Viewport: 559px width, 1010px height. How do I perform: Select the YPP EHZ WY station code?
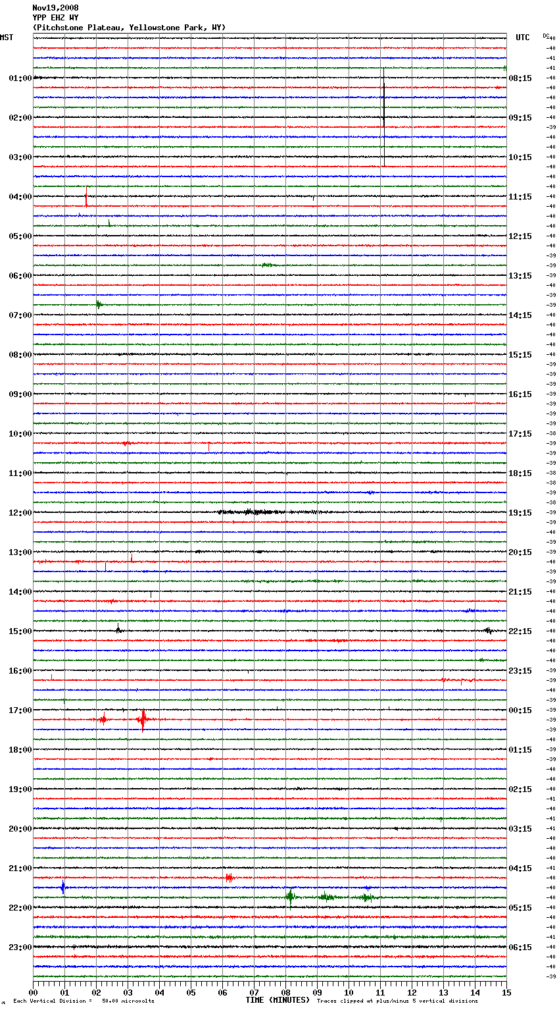[55, 18]
